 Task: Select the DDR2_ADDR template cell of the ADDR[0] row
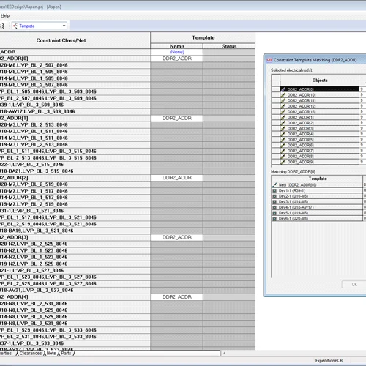click(x=177, y=59)
